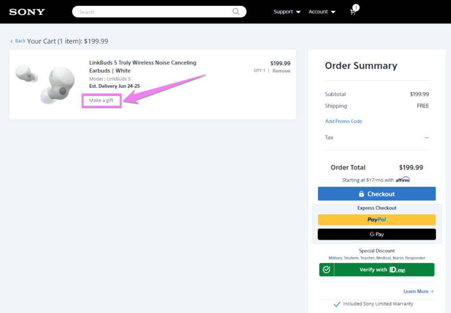The image size is (451, 313).
Task: Open the shopping cart icon
Action: tap(352, 12)
